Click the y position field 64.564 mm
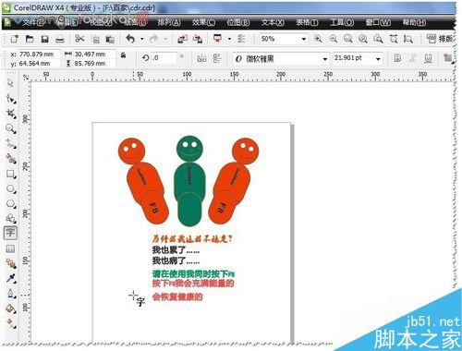 [x=39, y=64]
